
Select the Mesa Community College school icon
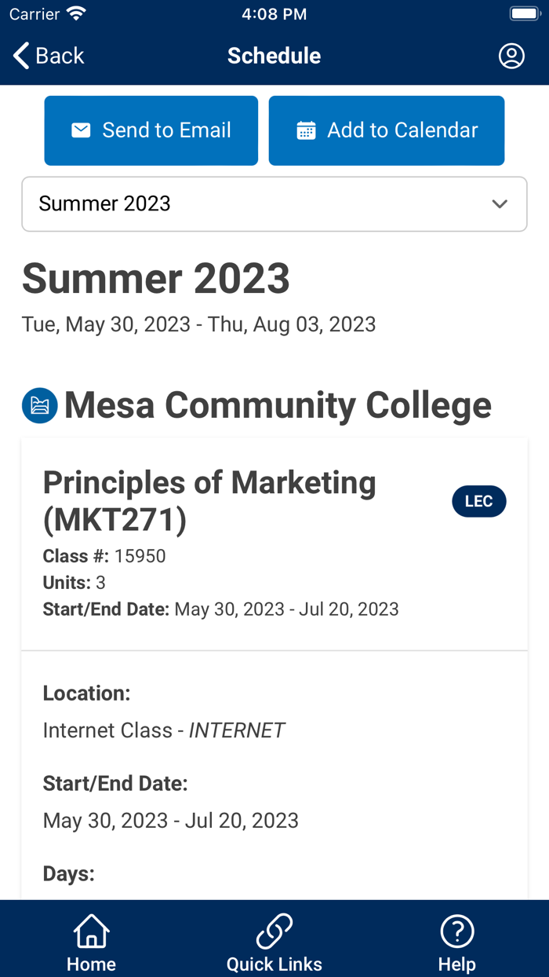39,405
